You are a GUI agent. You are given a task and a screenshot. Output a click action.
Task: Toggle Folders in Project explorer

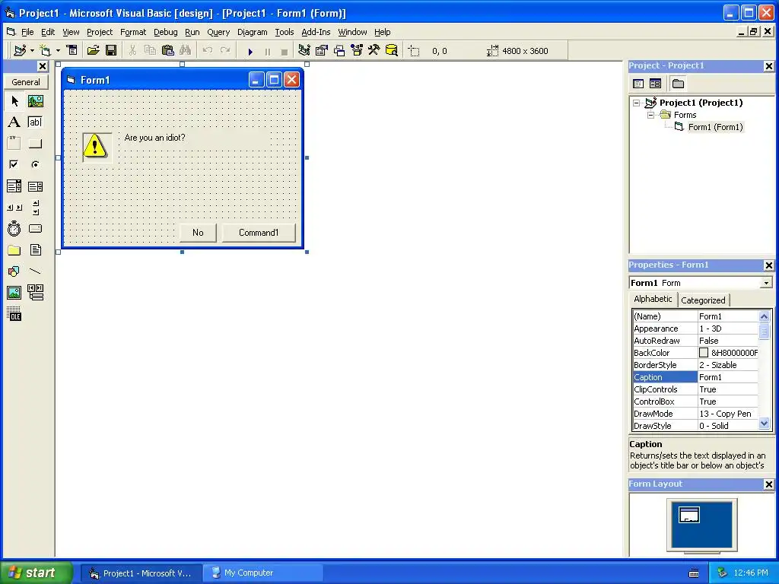678,84
